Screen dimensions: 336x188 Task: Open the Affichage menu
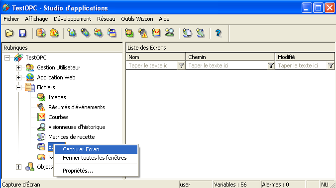point(36,19)
